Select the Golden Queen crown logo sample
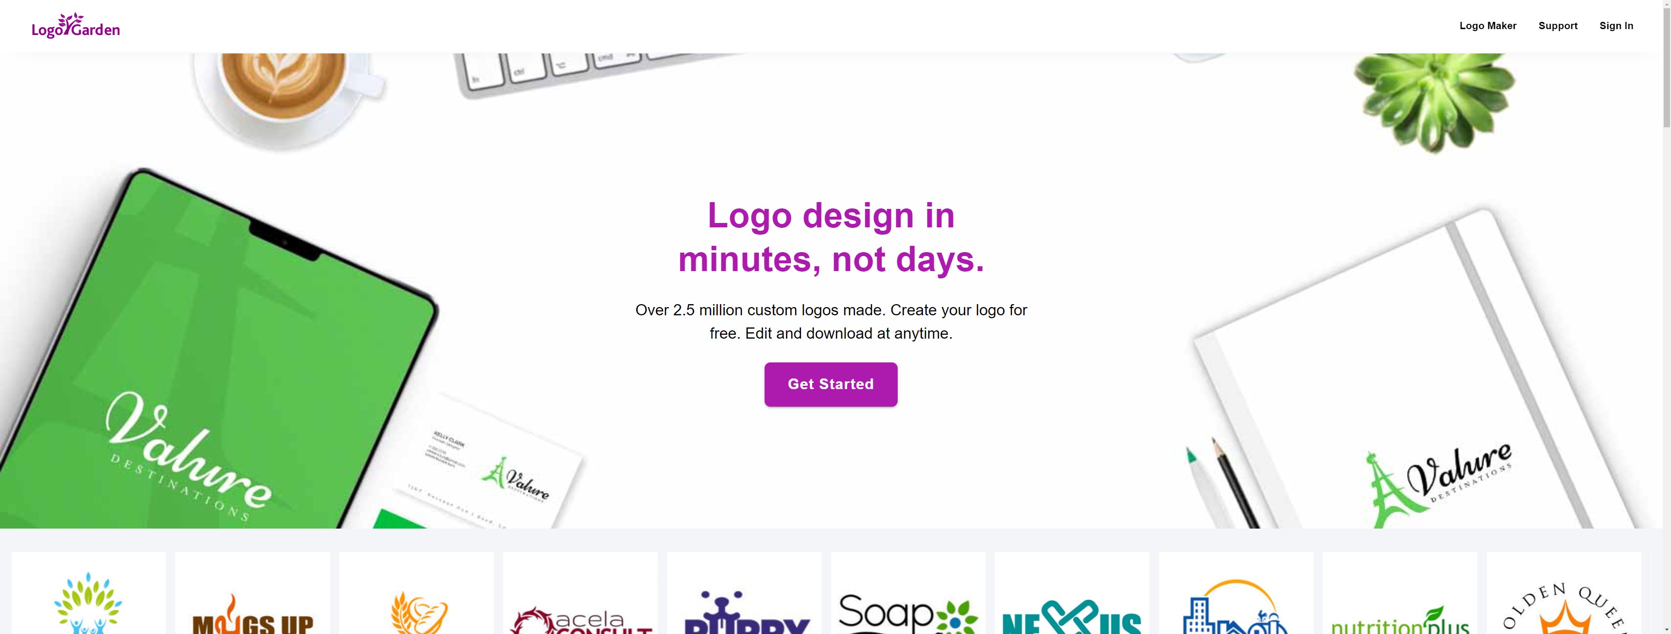Image resolution: width=1671 pixels, height=634 pixels. coord(1564,593)
